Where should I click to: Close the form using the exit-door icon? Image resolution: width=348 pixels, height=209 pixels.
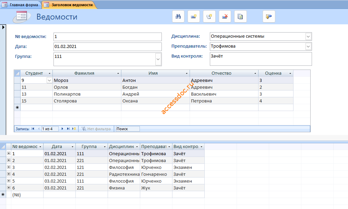(x=269, y=16)
